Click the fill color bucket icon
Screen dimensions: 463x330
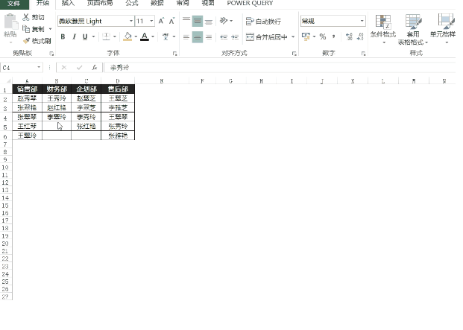pos(127,37)
